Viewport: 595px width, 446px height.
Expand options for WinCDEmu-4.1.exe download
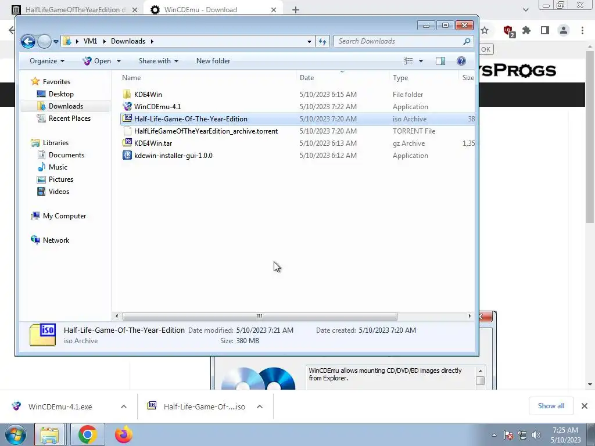pyautogui.click(x=124, y=407)
